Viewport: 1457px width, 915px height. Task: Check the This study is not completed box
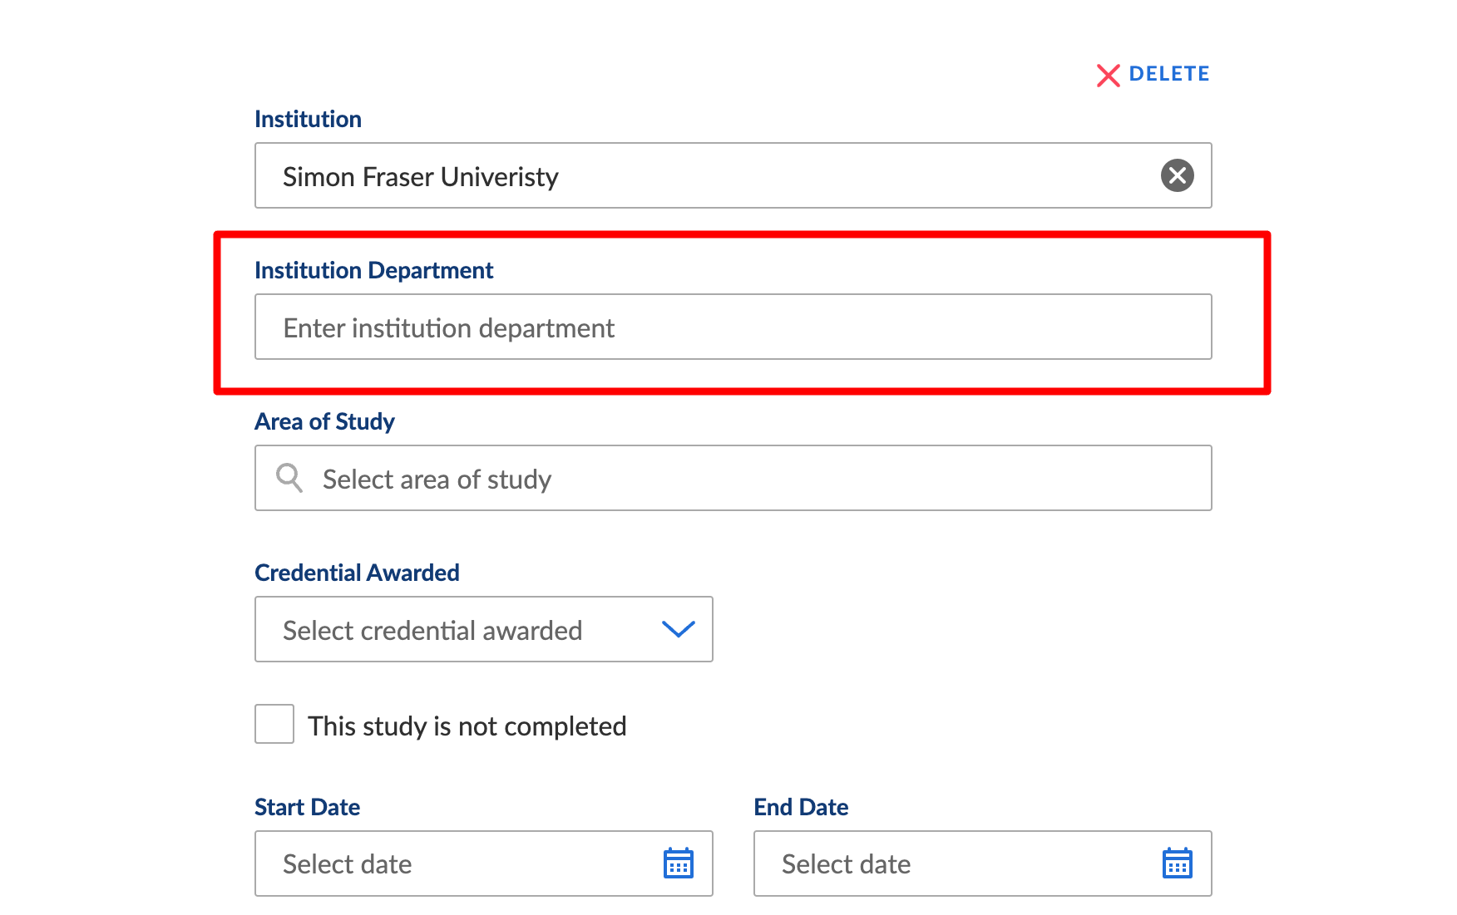274,724
